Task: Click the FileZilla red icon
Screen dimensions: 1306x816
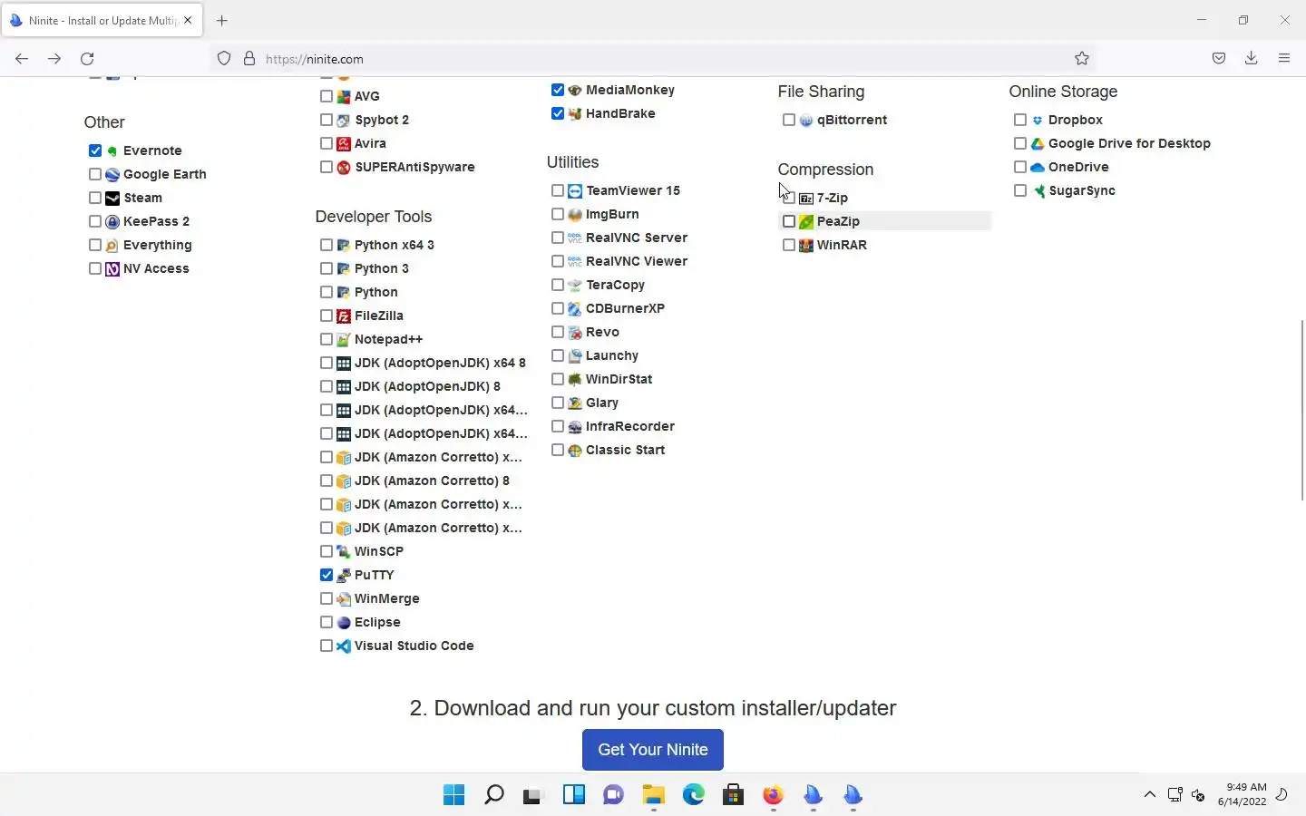Action: pos(344,316)
